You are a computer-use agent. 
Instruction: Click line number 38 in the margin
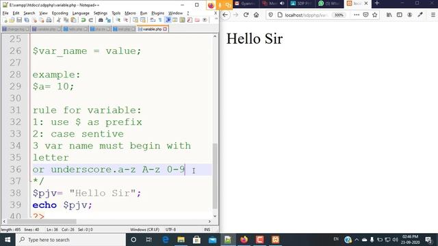coord(15,193)
